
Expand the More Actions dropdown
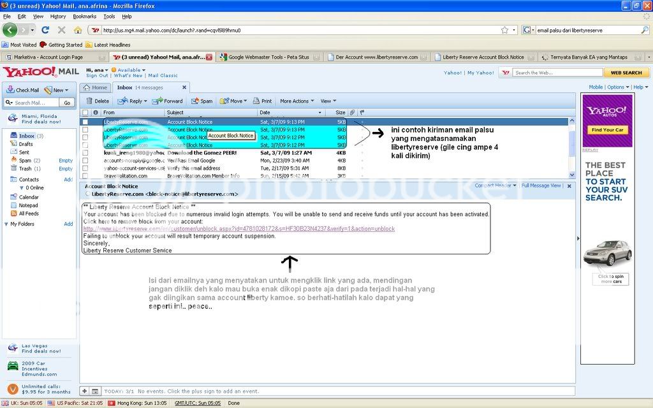[x=297, y=101]
